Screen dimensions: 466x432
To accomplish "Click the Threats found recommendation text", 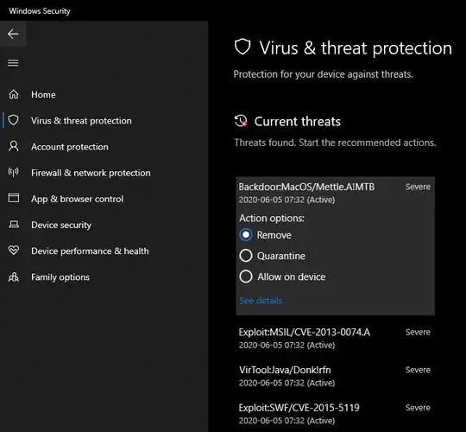I will [335, 143].
